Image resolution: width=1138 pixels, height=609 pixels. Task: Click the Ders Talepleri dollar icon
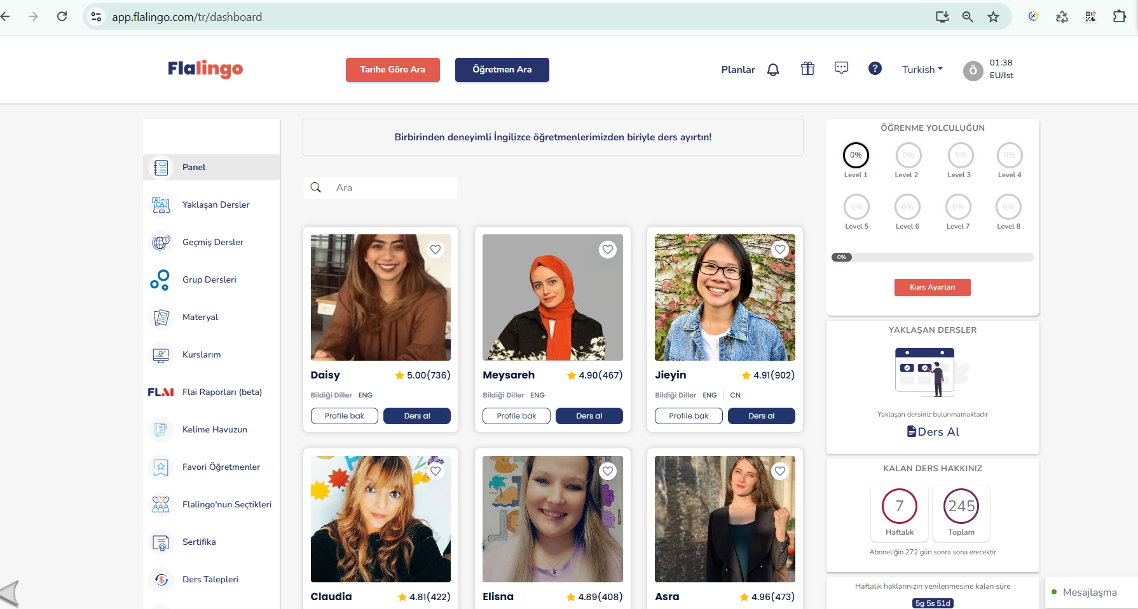[x=161, y=579]
